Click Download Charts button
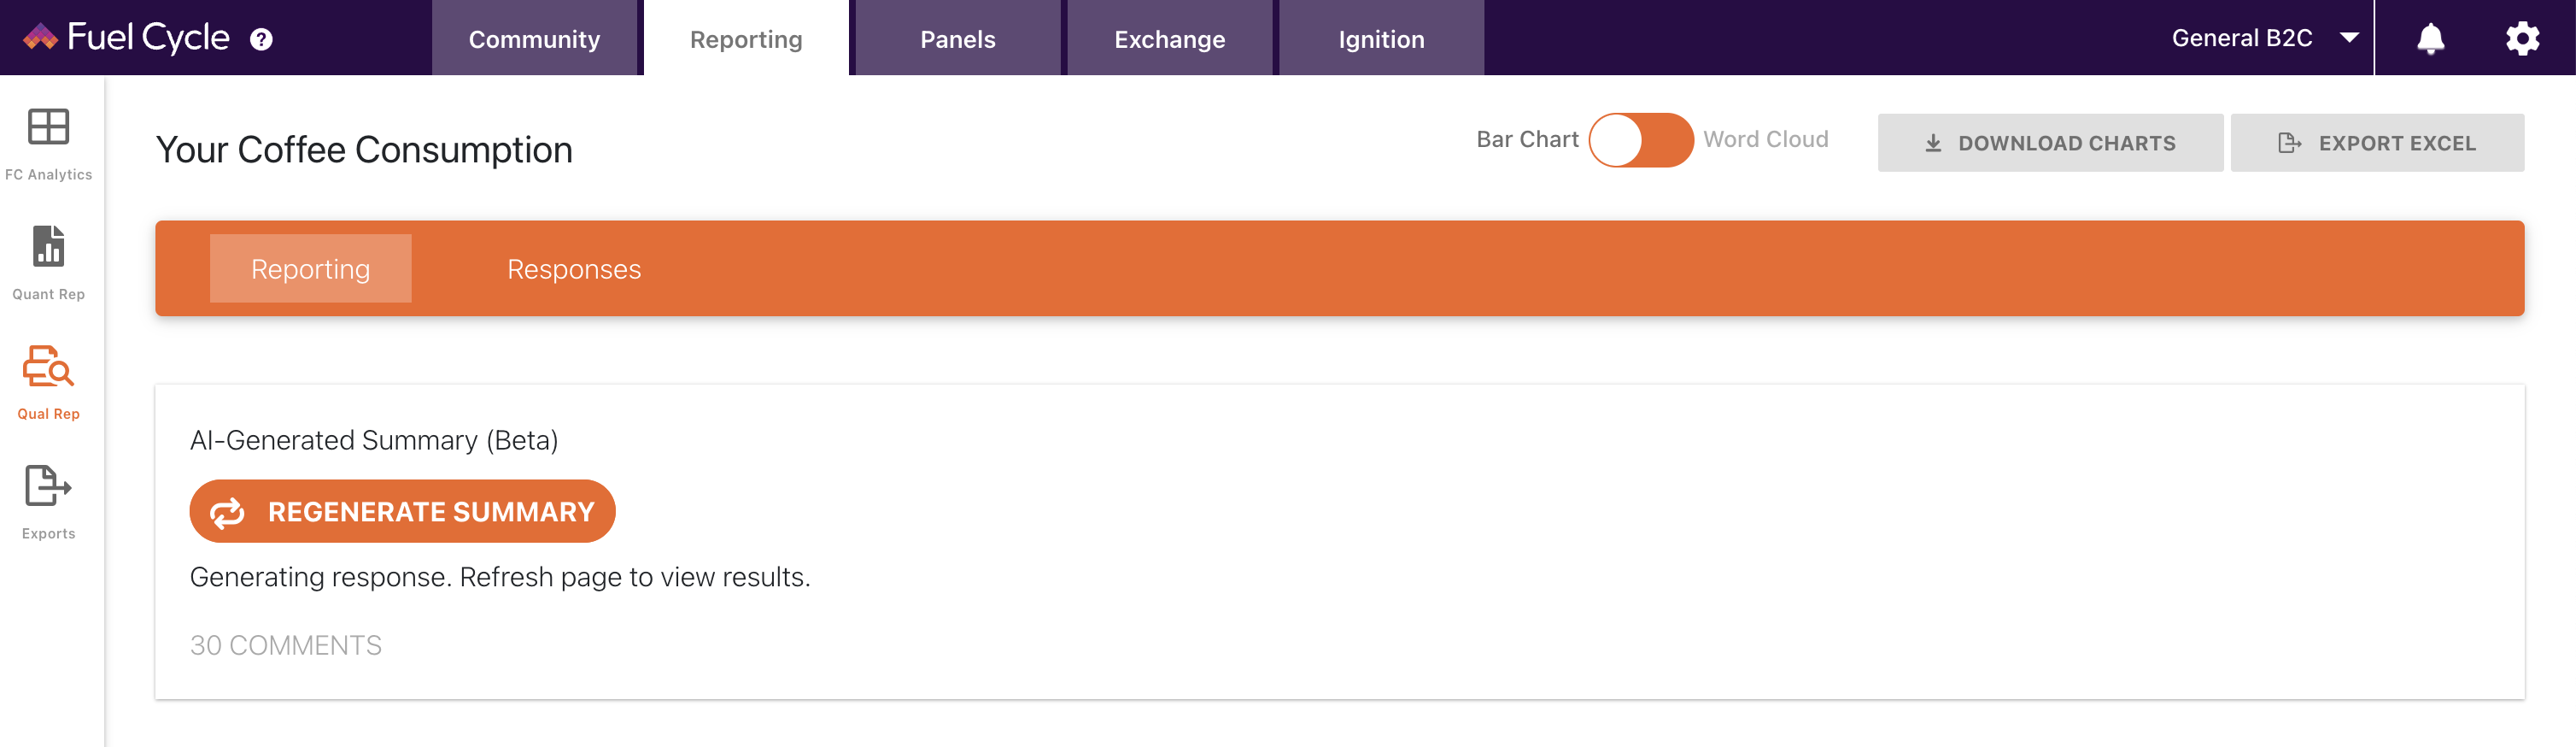 click(x=2050, y=142)
